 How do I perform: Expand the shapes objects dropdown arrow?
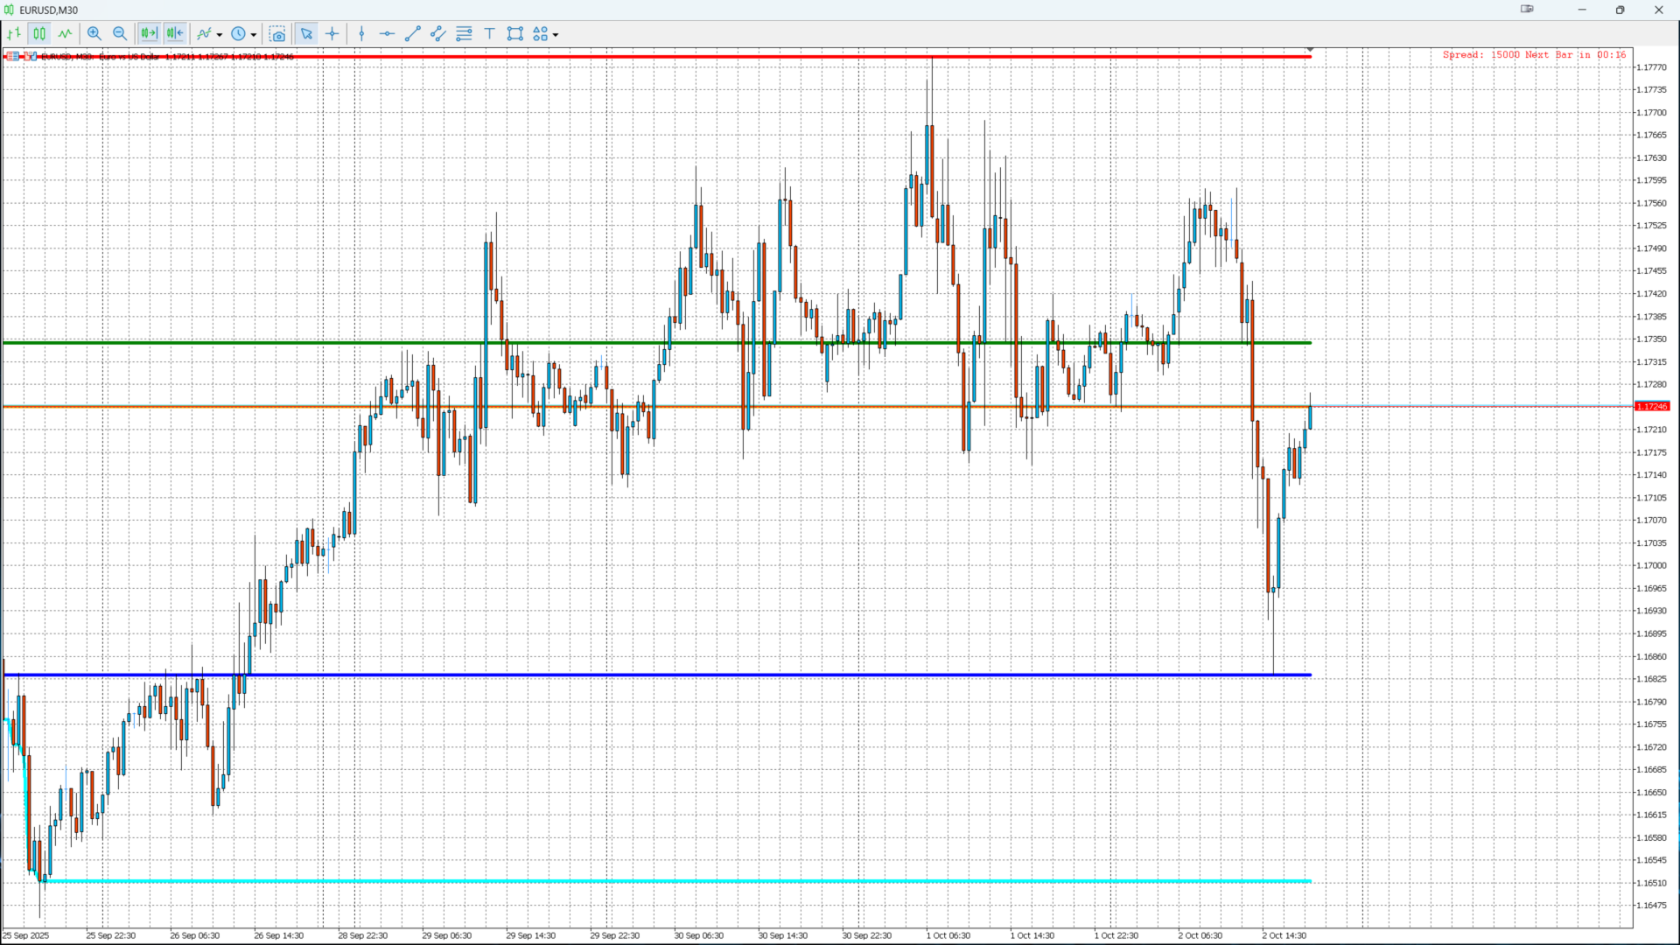[x=556, y=35]
